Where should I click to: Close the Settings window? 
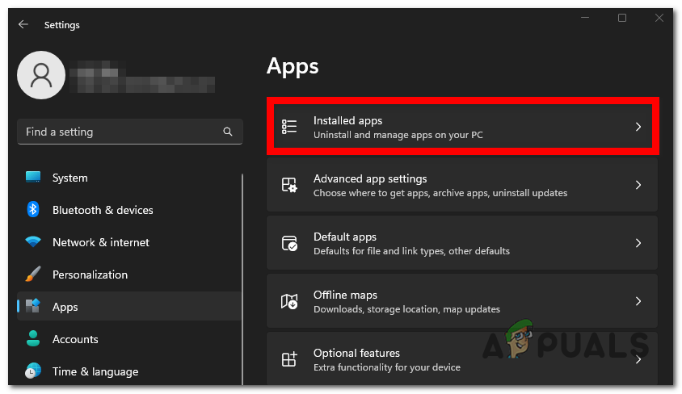tap(659, 18)
